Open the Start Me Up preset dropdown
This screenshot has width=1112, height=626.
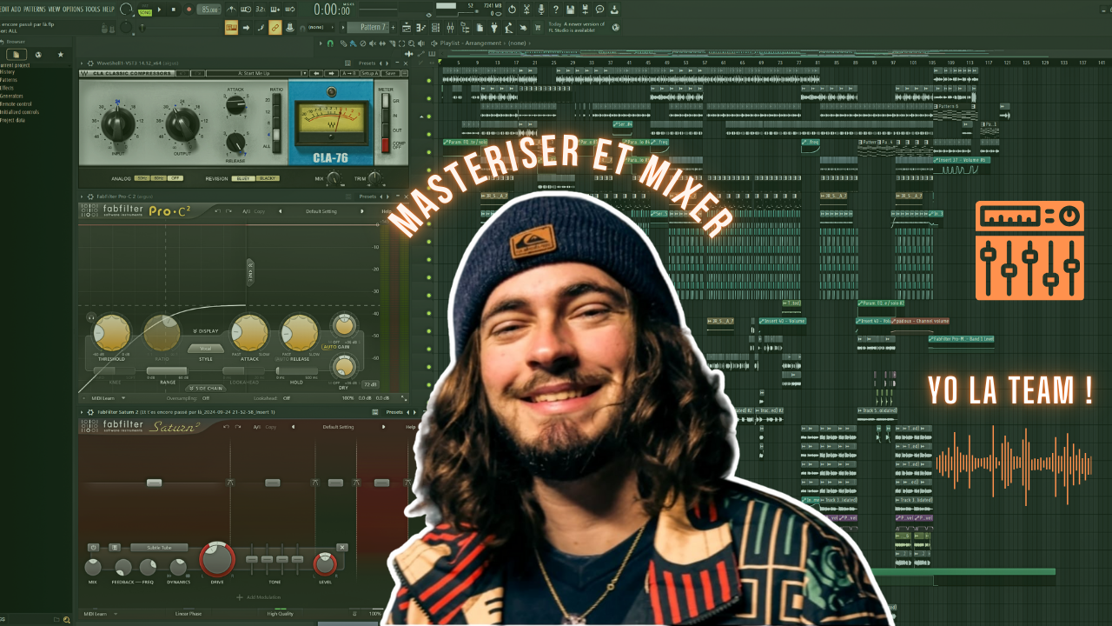click(257, 73)
